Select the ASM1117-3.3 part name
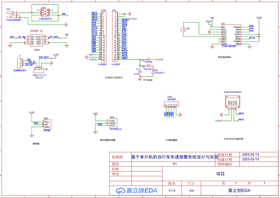The width and height of the screenshot is (280, 198). (x=39, y=75)
